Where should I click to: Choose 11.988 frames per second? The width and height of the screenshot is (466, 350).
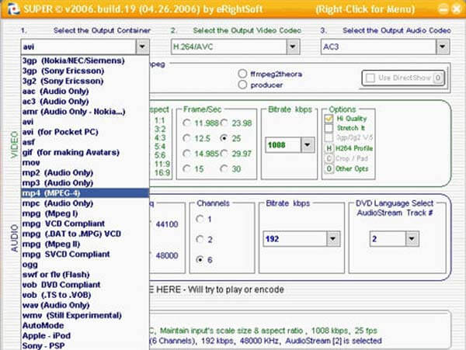186,123
